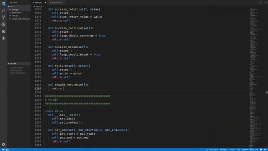Viewport: 268px width, 151px height.
Task: Click 'self.func_return_value = value' line
Action: click(x=77, y=17)
